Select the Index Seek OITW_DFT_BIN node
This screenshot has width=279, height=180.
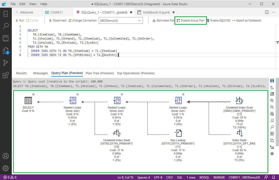point(239,145)
